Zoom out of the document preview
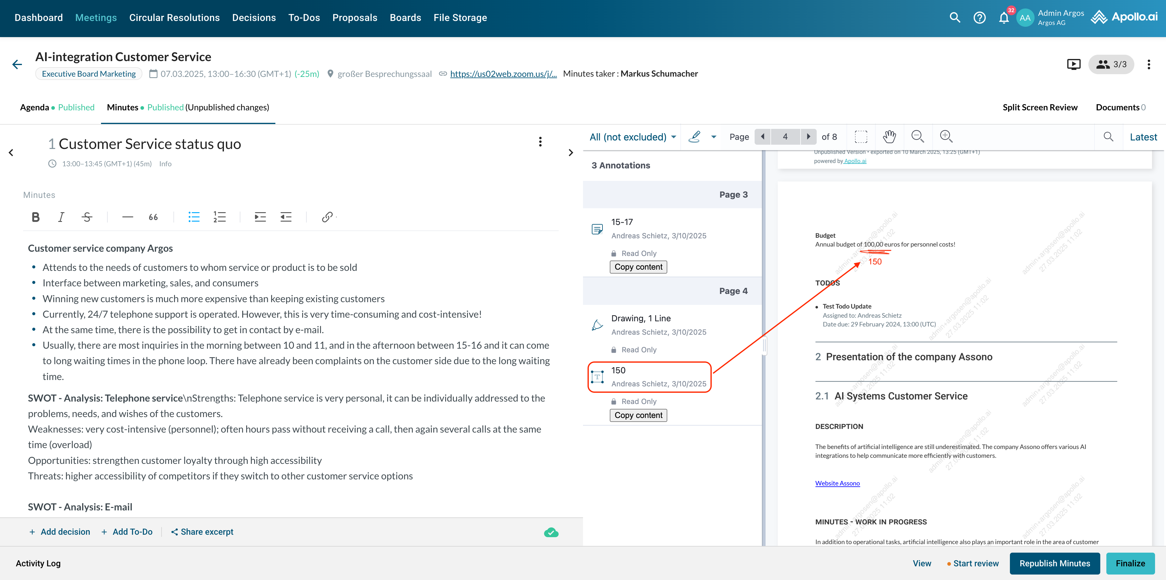Screen dimensions: 1166x580 point(917,136)
